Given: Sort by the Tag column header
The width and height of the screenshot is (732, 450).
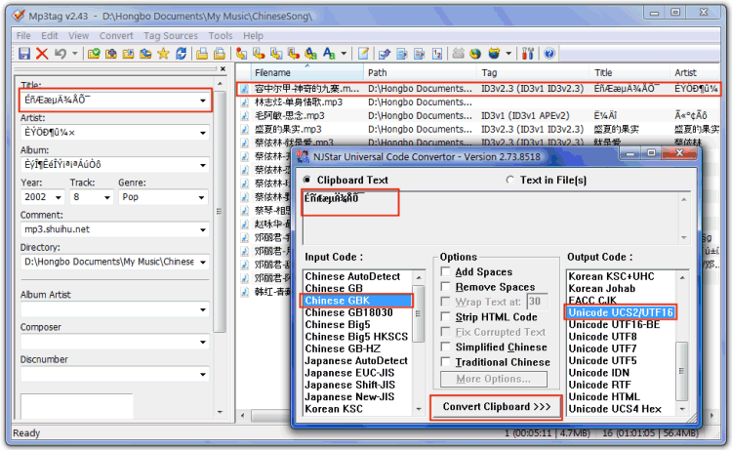Looking at the screenshot, I should point(533,72).
